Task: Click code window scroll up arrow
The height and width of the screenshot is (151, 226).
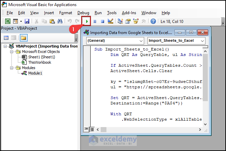Action: tap(205, 51)
